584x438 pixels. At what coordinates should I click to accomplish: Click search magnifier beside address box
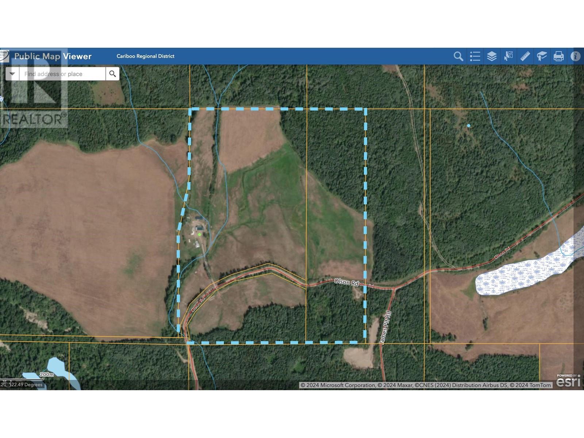[112, 74]
